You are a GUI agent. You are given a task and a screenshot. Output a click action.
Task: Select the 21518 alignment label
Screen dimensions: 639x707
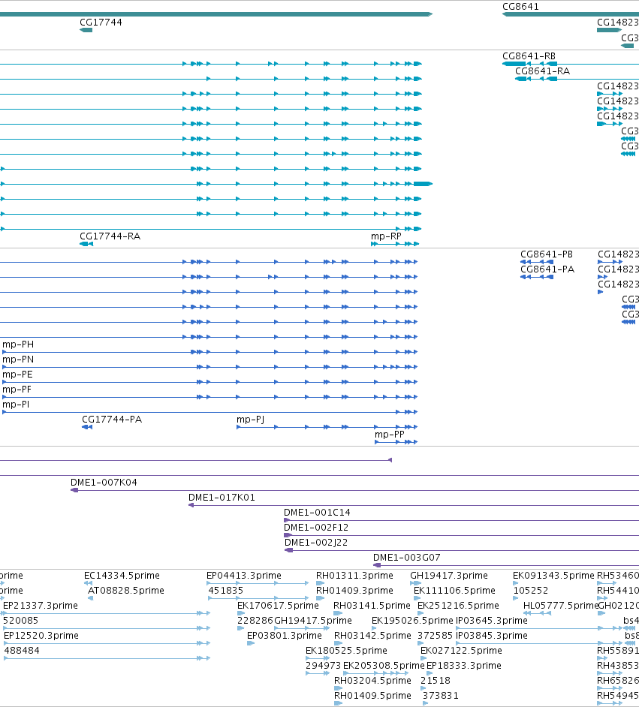coord(436,681)
